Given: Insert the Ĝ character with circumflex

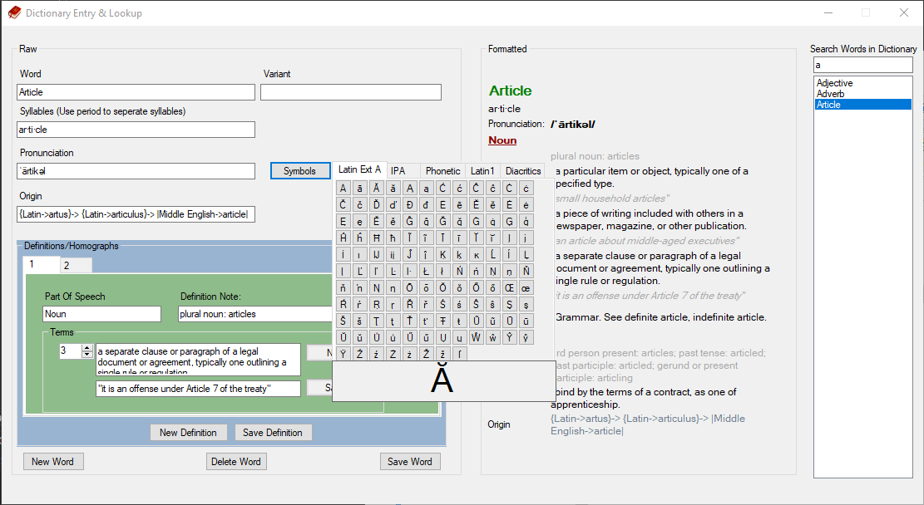Looking at the screenshot, I should (x=408, y=220).
